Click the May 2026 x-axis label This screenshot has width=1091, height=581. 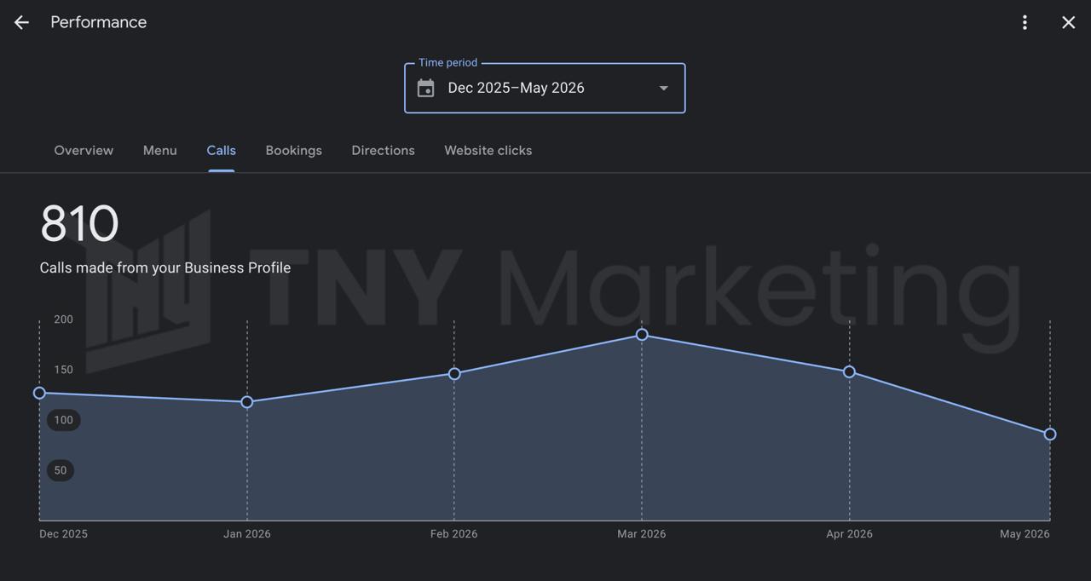(x=1025, y=534)
